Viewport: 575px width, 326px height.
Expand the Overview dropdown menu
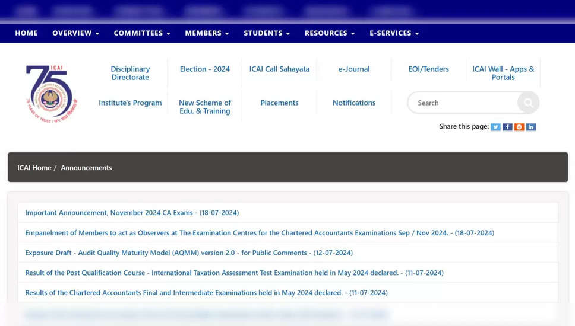click(x=75, y=33)
